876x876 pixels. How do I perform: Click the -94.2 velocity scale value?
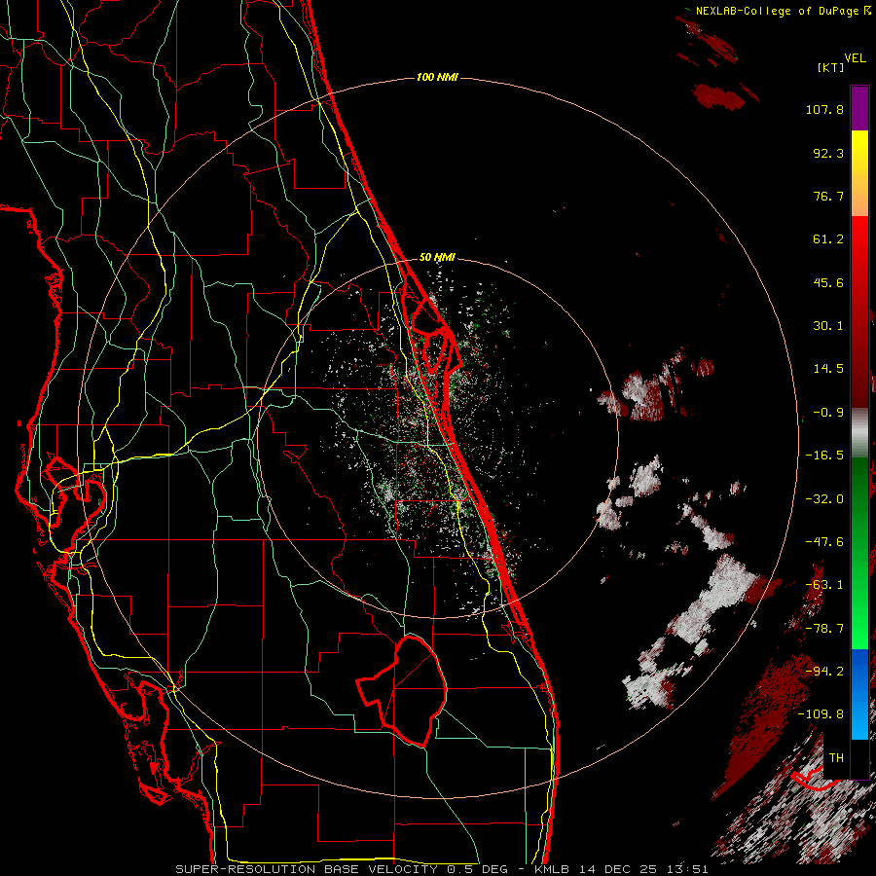(x=824, y=671)
